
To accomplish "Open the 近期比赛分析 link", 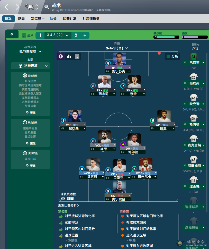I will click(x=68, y=205).
